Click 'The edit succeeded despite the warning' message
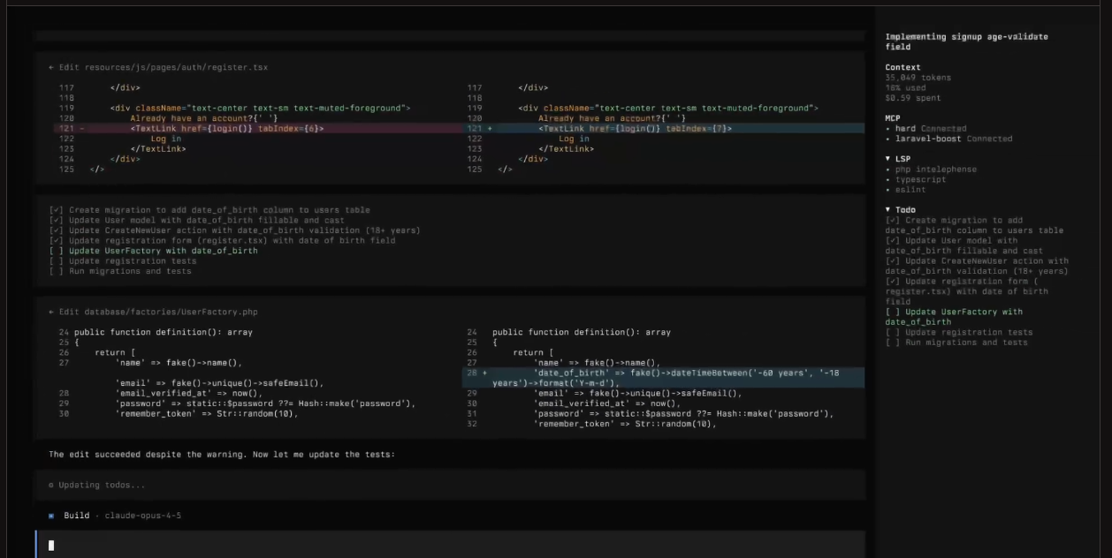Viewport: 1112px width, 558px height. tap(221, 455)
